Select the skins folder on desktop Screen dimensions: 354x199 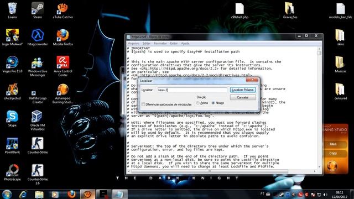341,38
